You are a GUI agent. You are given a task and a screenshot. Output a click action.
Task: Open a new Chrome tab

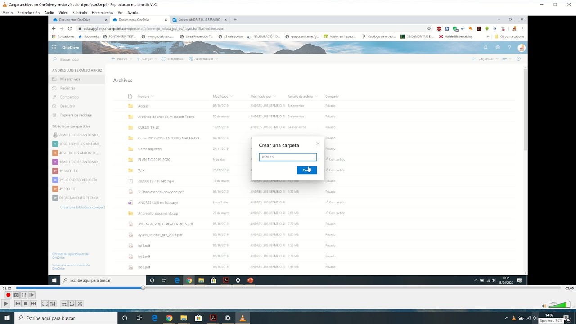pyautogui.click(x=235, y=20)
